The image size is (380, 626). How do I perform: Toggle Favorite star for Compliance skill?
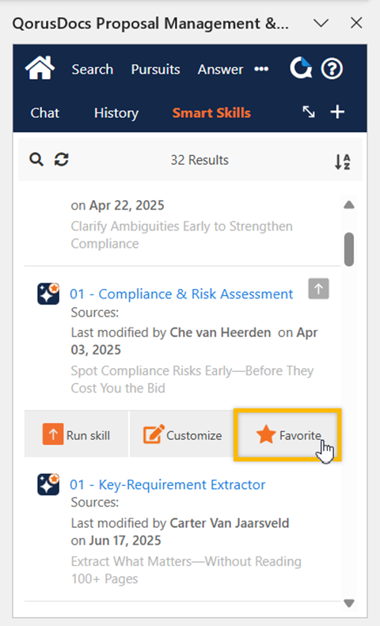(x=287, y=434)
